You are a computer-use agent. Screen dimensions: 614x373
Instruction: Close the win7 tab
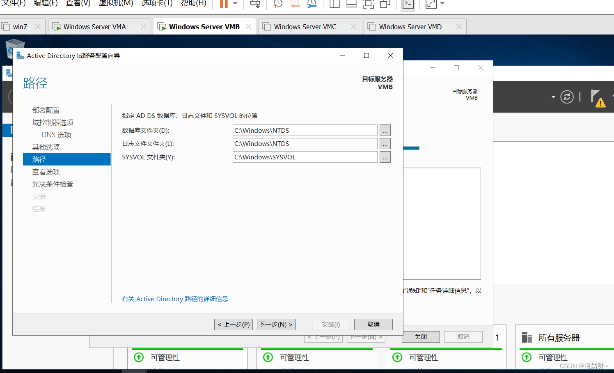[38, 27]
